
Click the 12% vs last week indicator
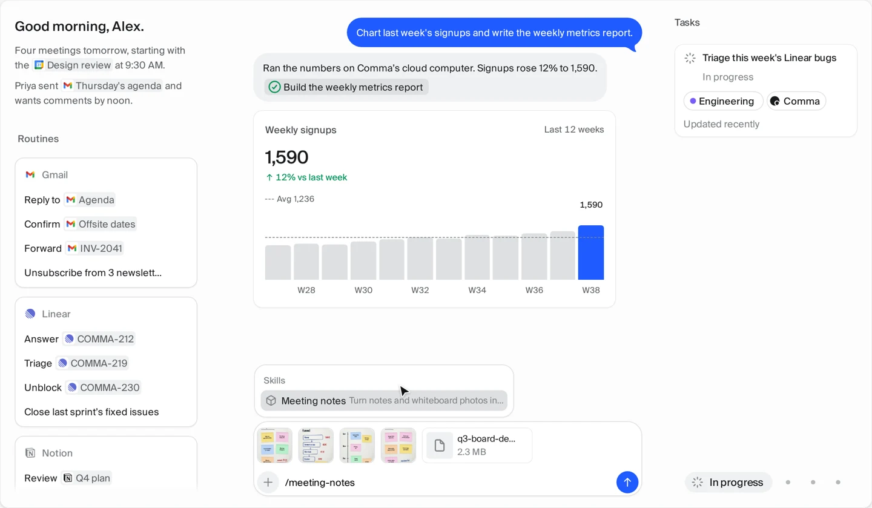pos(306,177)
